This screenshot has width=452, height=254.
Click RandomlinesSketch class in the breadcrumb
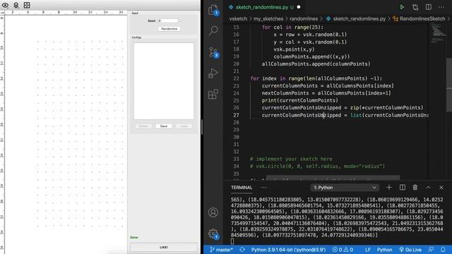click(422, 19)
